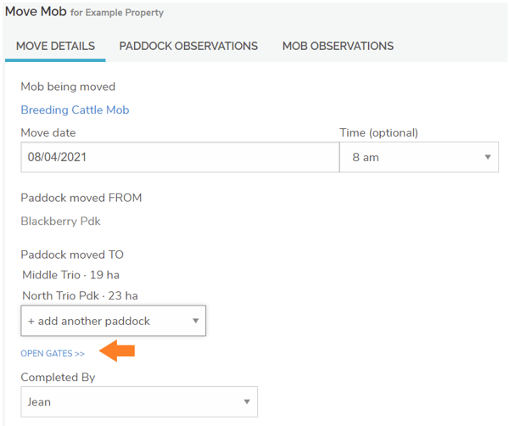Image resolution: width=509 pixels, height=426 pixels.
Task: Expand the add another paddock dropdown
Action: [x=113, y=321]
